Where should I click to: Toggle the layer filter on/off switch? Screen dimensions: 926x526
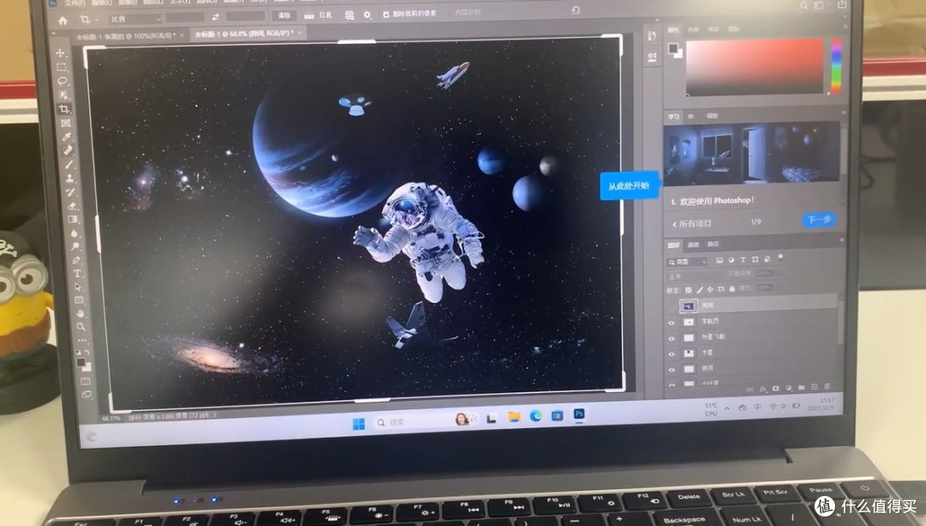click(781, 257)
